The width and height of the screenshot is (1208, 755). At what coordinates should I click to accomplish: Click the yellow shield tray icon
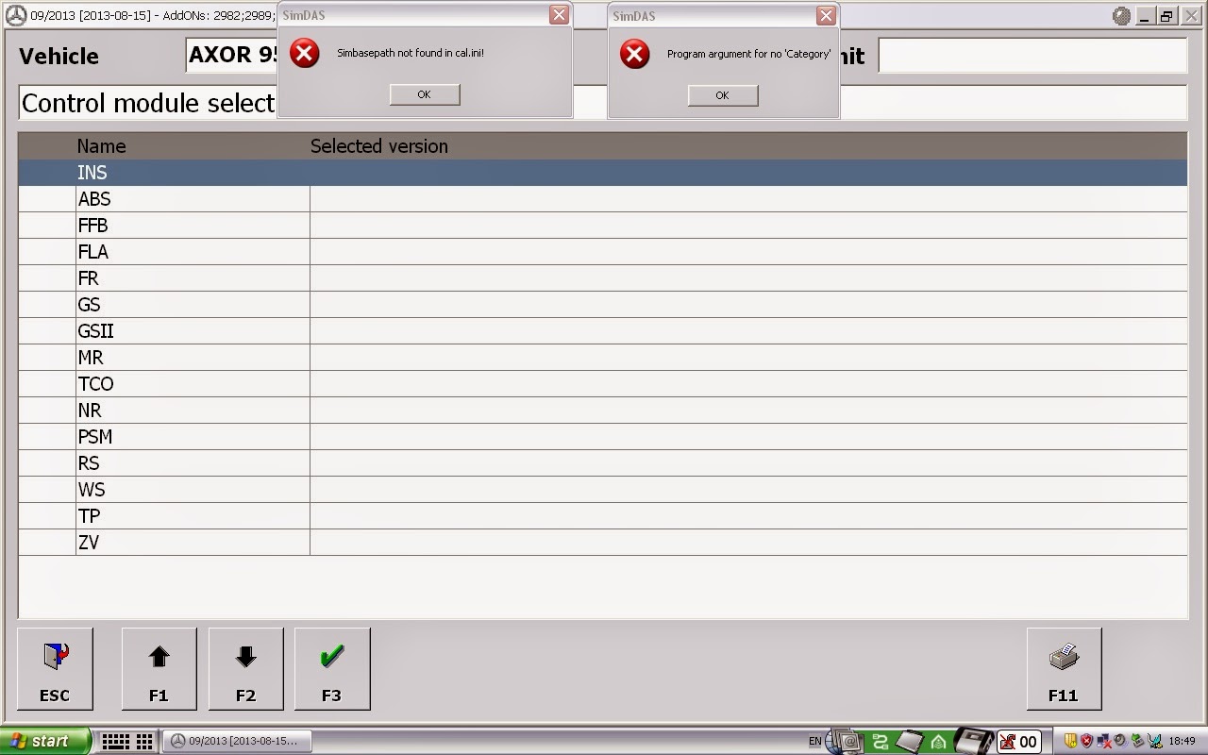1071,741
